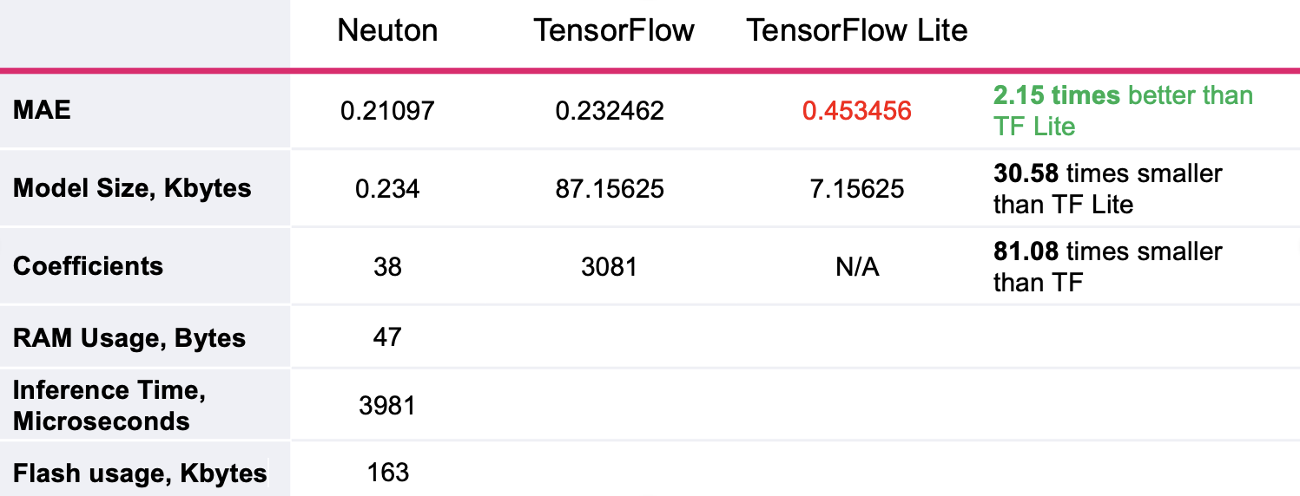Click the Neuton model size 0.234
Image resolution: width=1300 pixels, height=496 pixels.
(x=387, y=189)
